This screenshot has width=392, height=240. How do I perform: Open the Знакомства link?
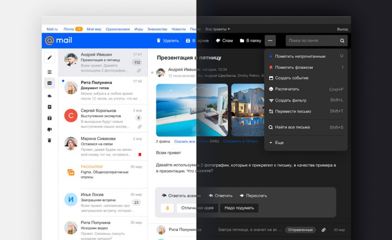tap(157, 29)
